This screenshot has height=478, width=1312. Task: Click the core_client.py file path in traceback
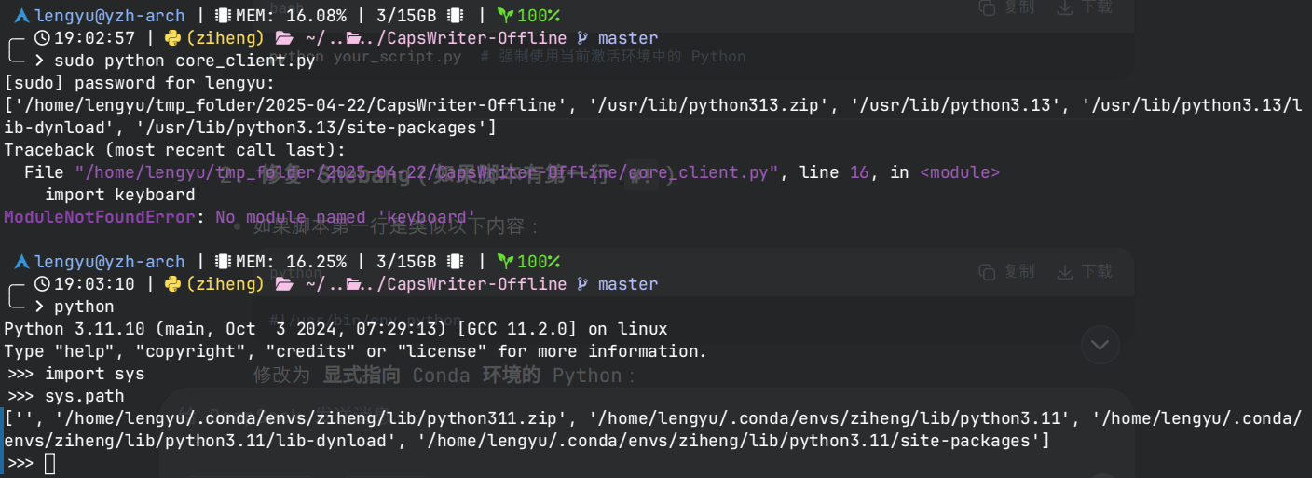click(x=427, y=172)
